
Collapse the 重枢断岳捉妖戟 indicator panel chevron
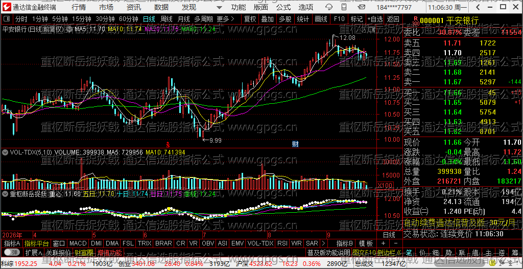[5, 193]
